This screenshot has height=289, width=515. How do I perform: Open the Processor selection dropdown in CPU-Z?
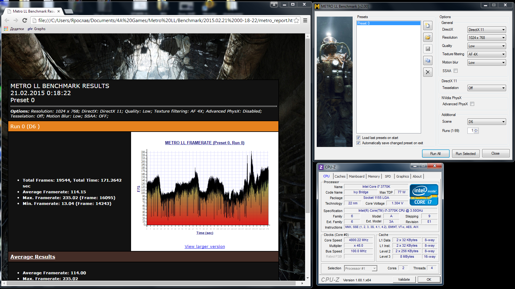[x=360, y=268]
